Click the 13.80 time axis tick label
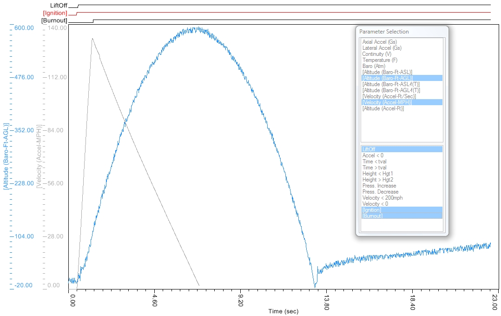501x316 pixels. [326, 303]
